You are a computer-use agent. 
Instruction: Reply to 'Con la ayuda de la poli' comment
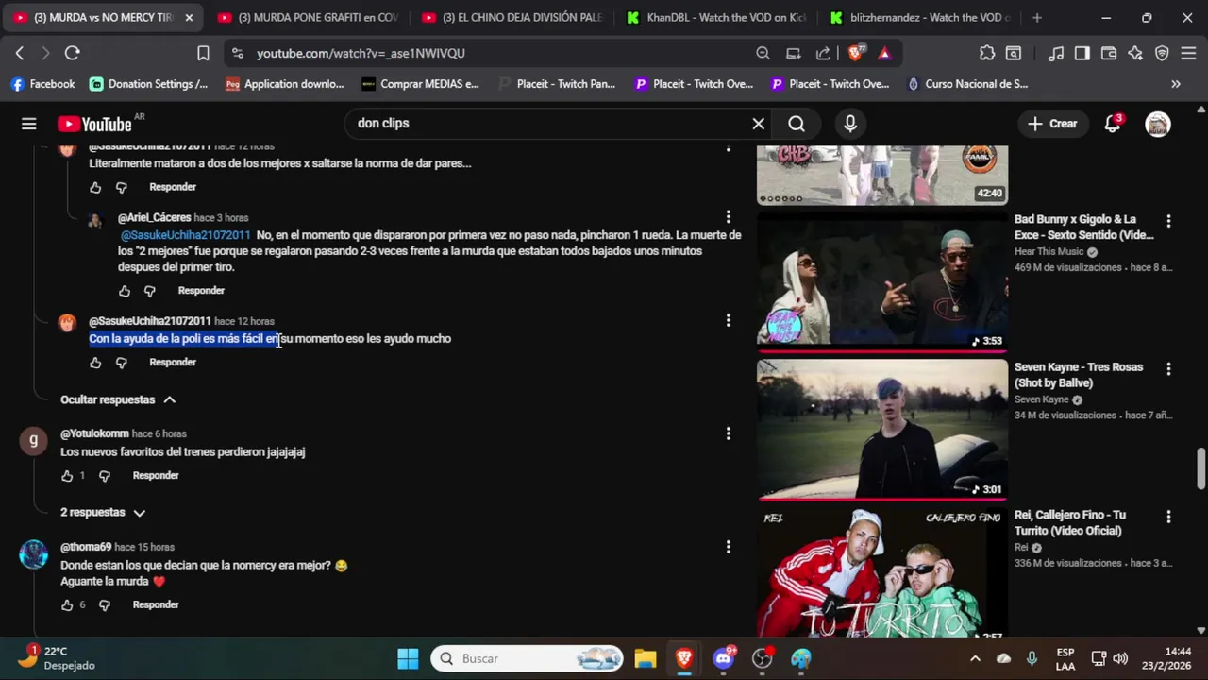(173, 363)
